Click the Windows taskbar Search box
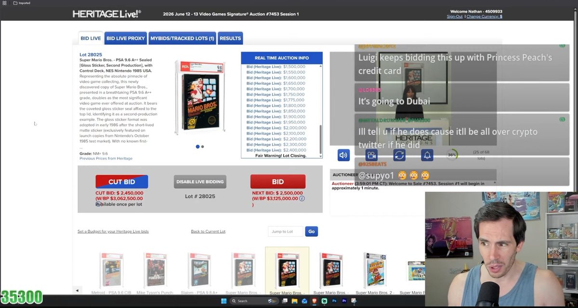The height and width of the screenshot is (308, 578). click(x=254, y=301)
